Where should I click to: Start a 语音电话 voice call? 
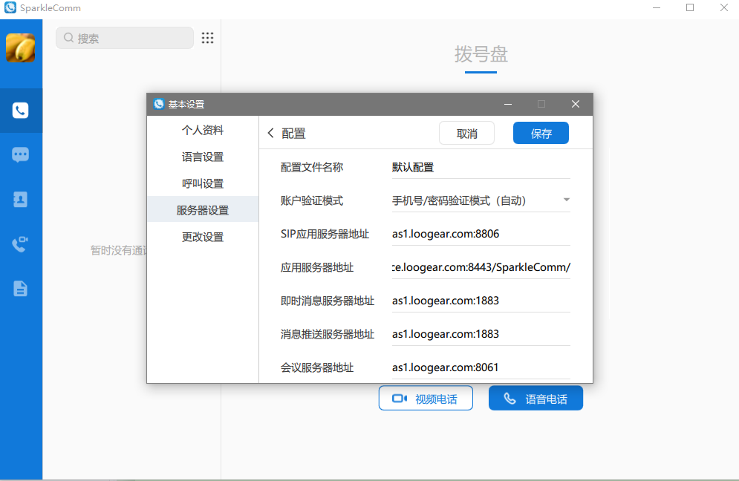pyautogui.click(x=535, y=399)
